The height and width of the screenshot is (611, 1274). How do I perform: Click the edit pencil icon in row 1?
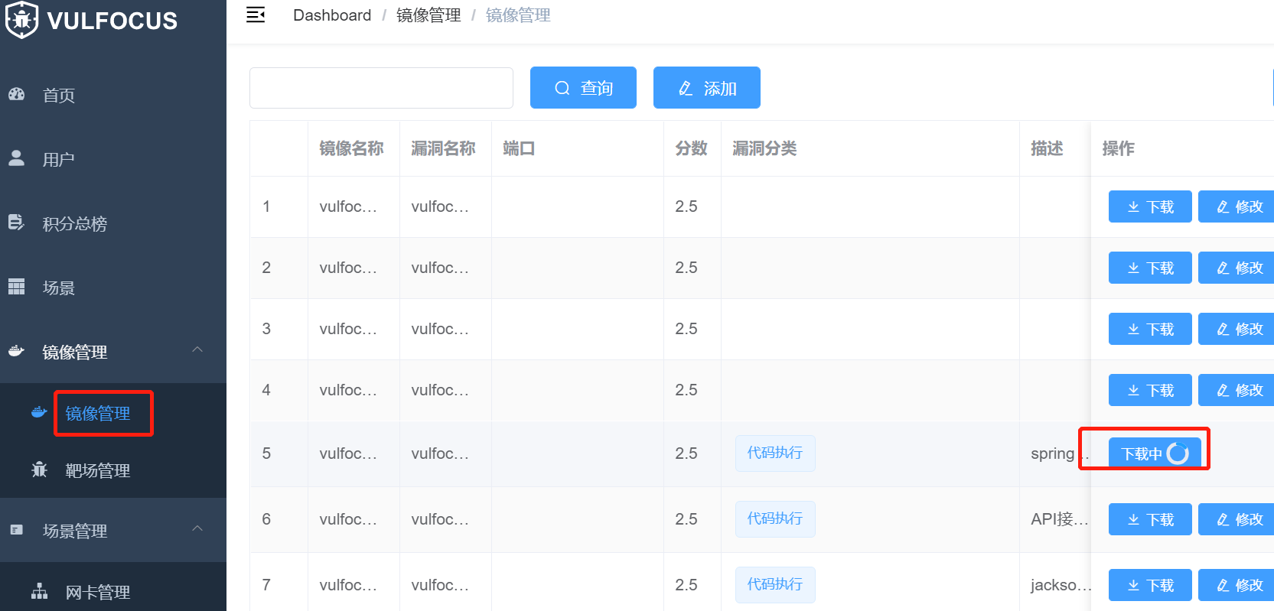click(1223, 206)
